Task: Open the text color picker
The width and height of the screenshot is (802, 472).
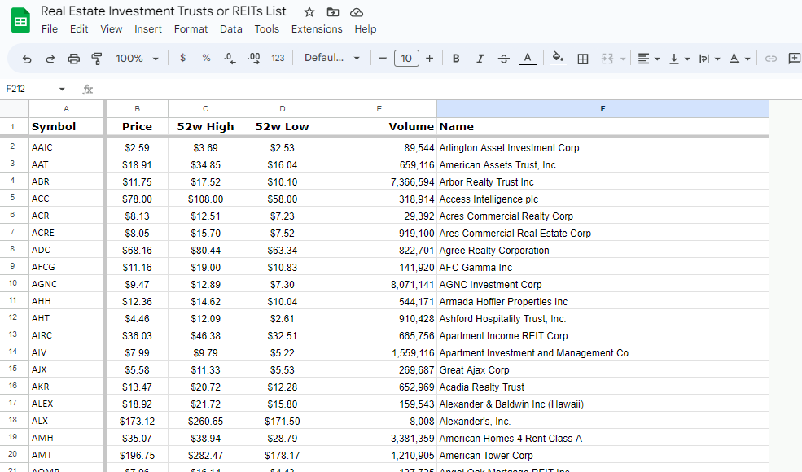Action: tap(528, 59)
